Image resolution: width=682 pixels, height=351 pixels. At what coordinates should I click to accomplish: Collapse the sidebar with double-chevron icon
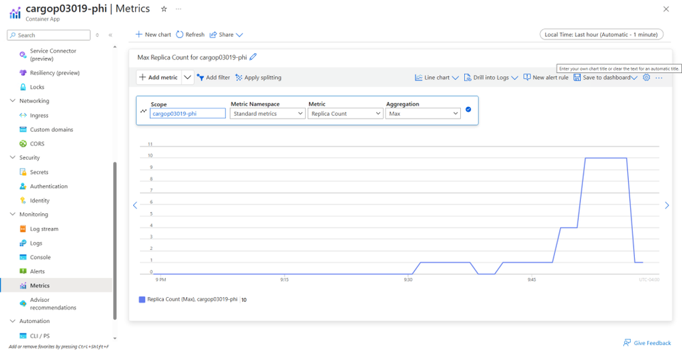point(111,35)
